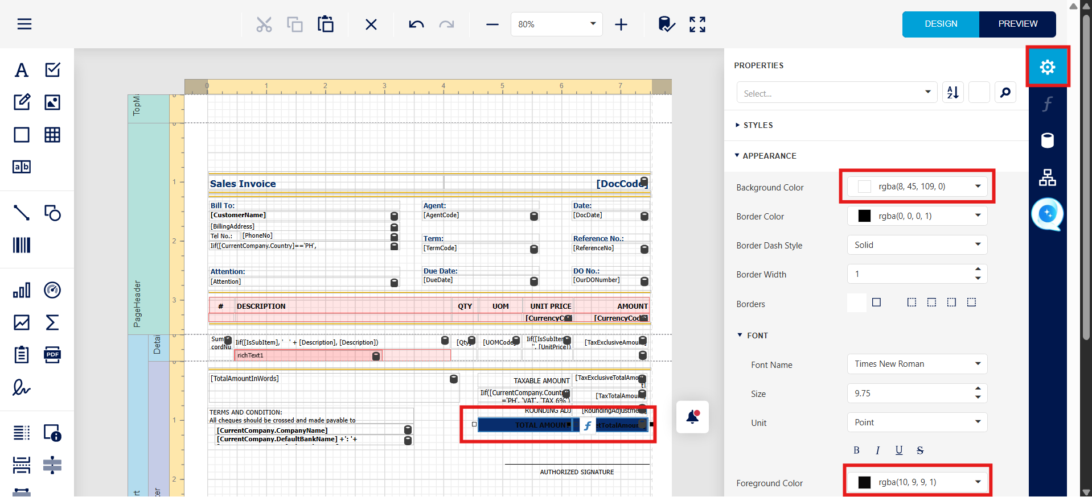Select the Barcode control in toolbox
This screenshot has width=1092, height=497.
(22, 245)
